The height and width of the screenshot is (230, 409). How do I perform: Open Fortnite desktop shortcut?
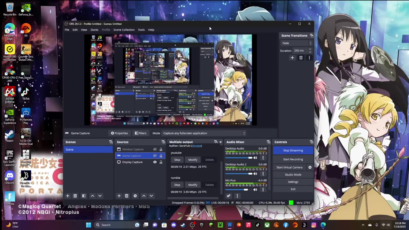coord(10,199)
